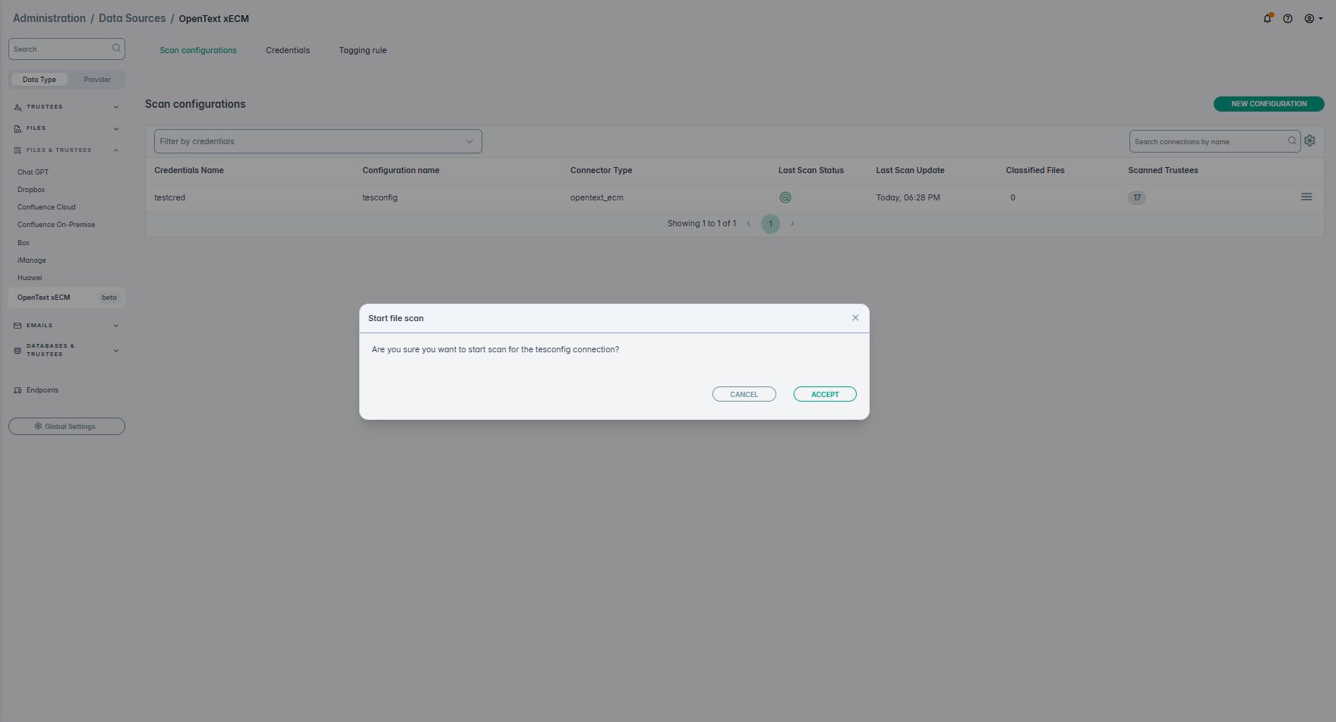Screen dimensions: 1336x722
Task: Open the testcred row hamburger menu
Action: 1306,197
